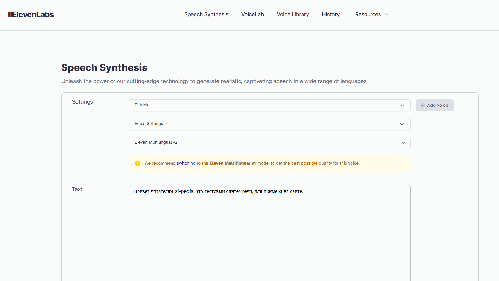Image resolution: width=499 pixels, height=281 pixels.
Task: Click the plus icon on the Add voice button
Action: (x=423, y=105)
